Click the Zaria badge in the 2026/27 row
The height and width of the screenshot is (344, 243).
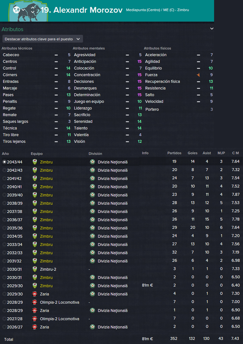tap(35, 327)
